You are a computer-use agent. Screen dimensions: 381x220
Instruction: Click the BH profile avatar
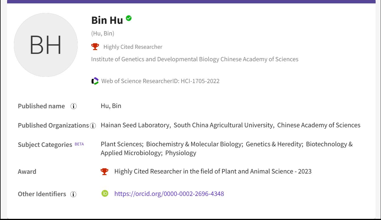(46, 45)
